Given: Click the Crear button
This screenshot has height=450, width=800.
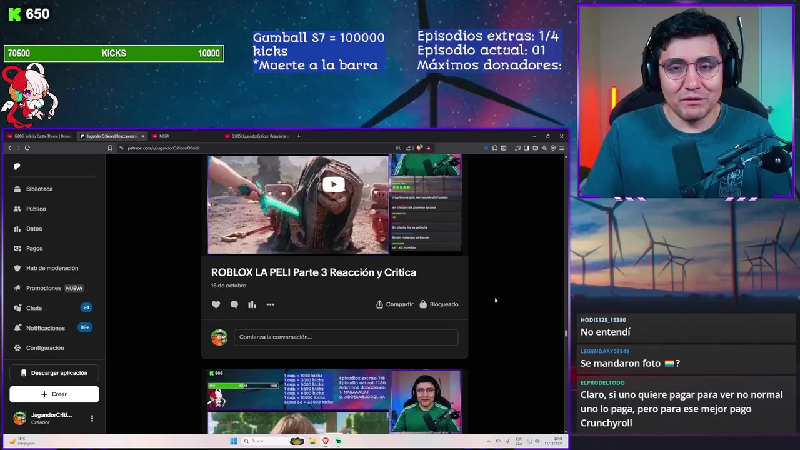Looking at the screenshot, I should click(54, 394).
